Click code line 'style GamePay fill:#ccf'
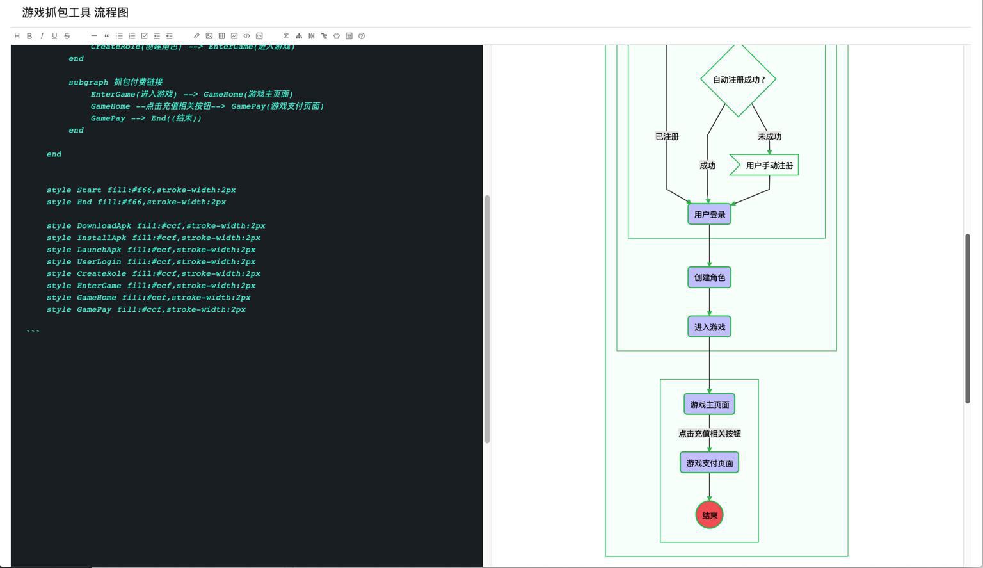Viewport: 983px width, 568px height. click(146, 309)
